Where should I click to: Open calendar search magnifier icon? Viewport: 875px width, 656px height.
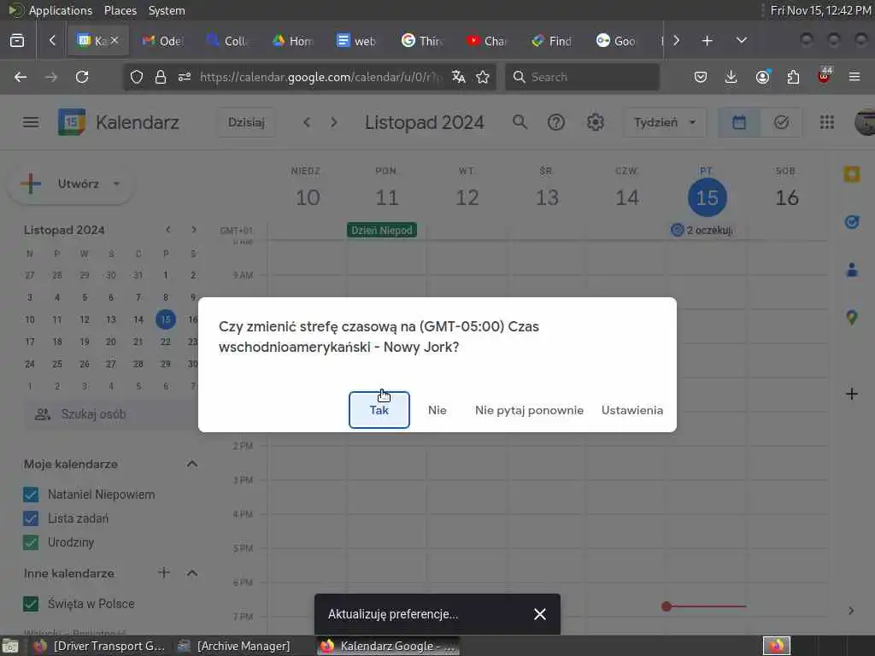pyautogui.click(x=520, y=122)
